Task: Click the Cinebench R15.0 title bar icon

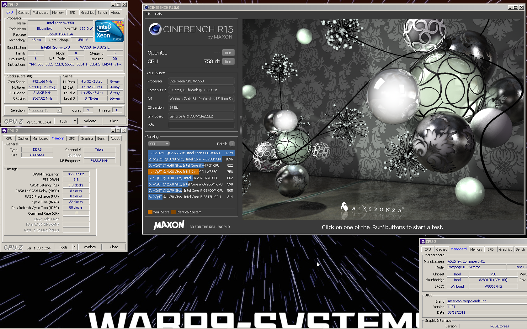Action: pyautogui.click(x=146, y=8)
